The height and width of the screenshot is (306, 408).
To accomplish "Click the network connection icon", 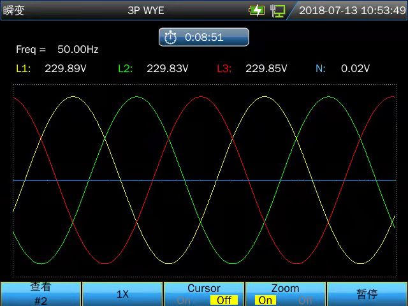I will coord(277,10).
